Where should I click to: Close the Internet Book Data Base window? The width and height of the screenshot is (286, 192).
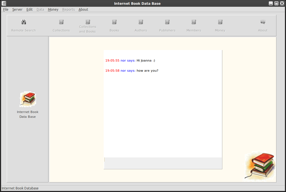pyautogui.click(x=282, y=3)
